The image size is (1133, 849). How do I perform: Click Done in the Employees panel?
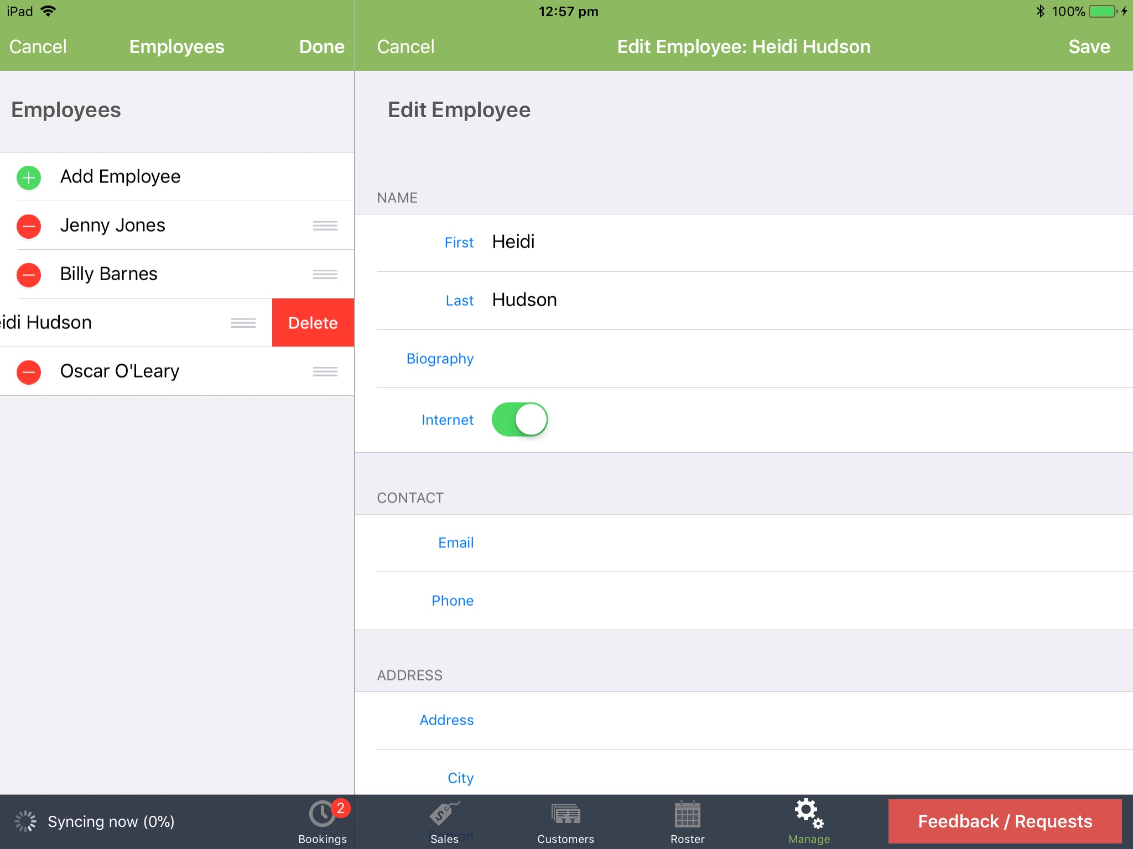(x=321, y=46)
